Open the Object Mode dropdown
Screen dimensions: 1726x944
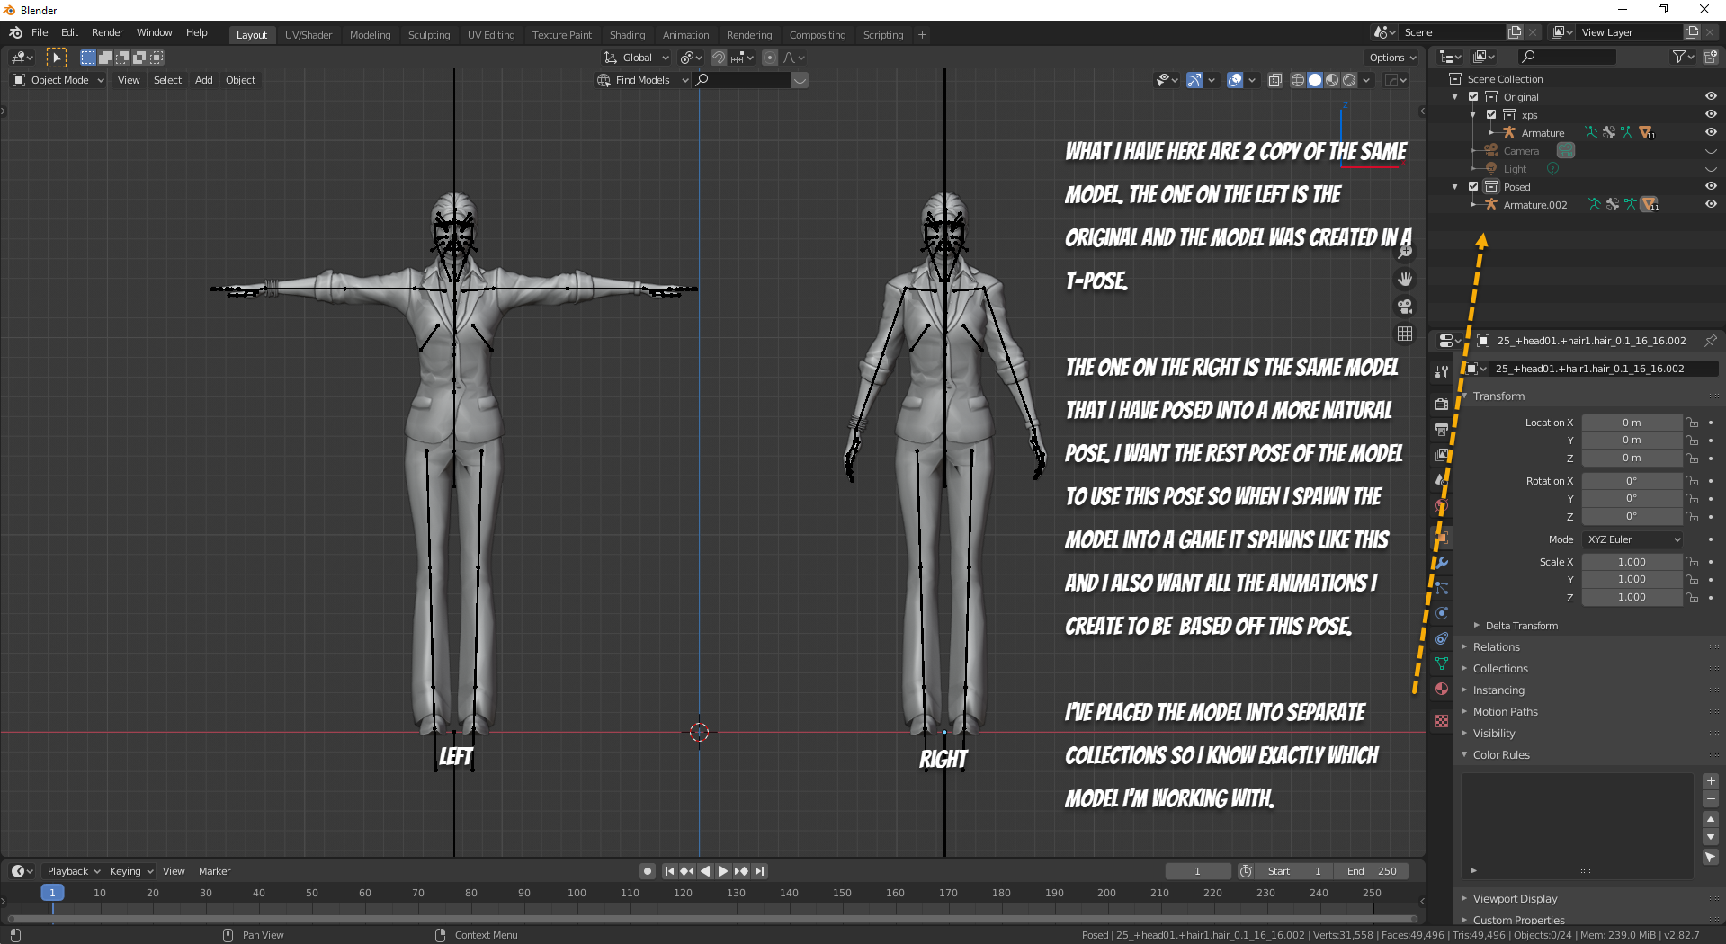click(x=59, y=80)
